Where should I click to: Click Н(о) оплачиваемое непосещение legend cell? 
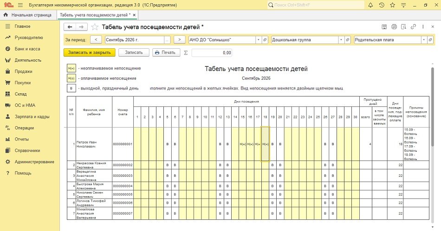[71, 78]
